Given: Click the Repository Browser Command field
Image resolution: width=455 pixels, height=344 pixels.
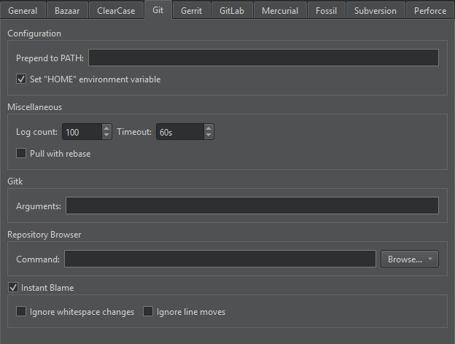Looking at the screenshot, I should click(219, 259).
